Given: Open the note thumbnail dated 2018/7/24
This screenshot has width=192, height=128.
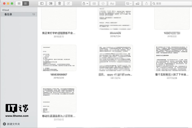Looking at the screenshot, I should tap(115, 18).
